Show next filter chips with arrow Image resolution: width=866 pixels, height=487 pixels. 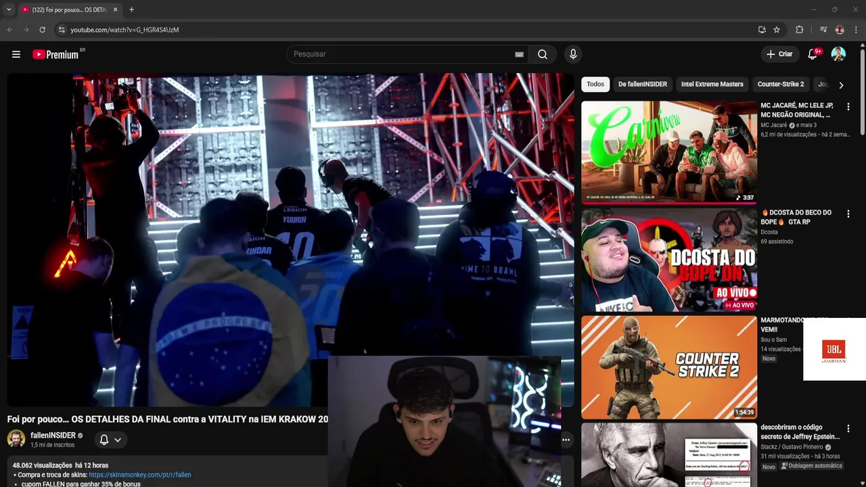pyautogui.click(x=841, y=85)
